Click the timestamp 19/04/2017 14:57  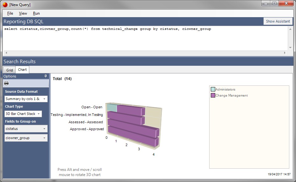point(279,174)
